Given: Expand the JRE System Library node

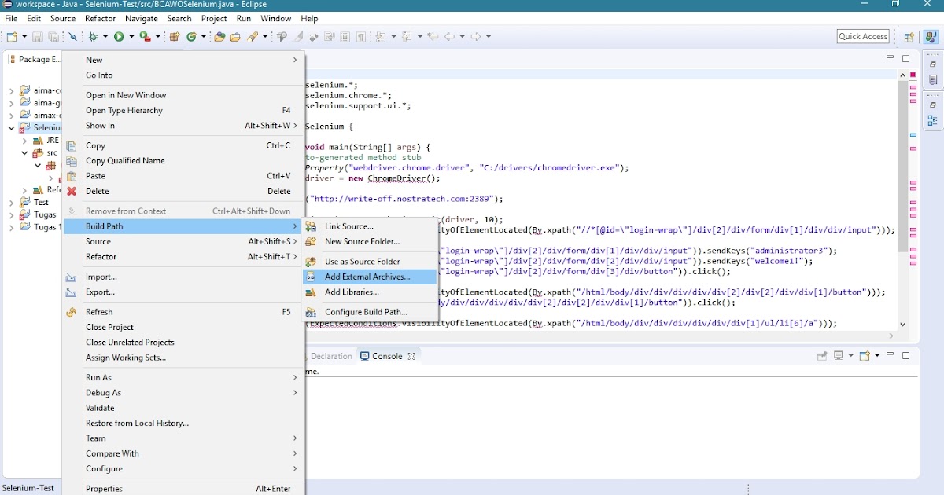Looking at the screenshot, I should point(24,141).
